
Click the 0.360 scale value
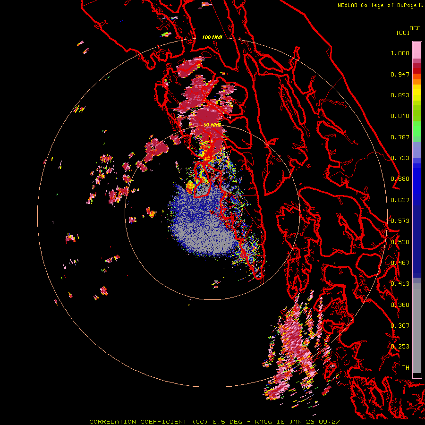tap(400, 305)
